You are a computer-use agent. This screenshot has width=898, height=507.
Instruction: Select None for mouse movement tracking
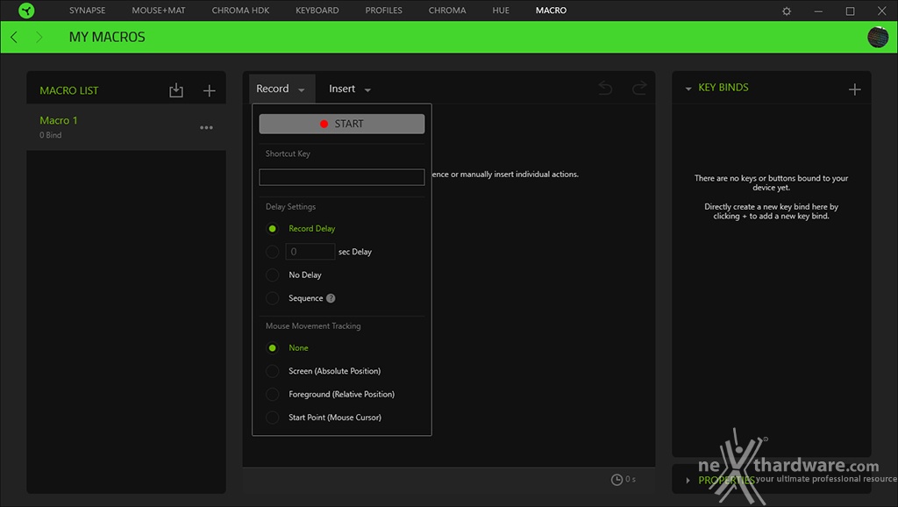pyautogui.click(x=273, y=347)
